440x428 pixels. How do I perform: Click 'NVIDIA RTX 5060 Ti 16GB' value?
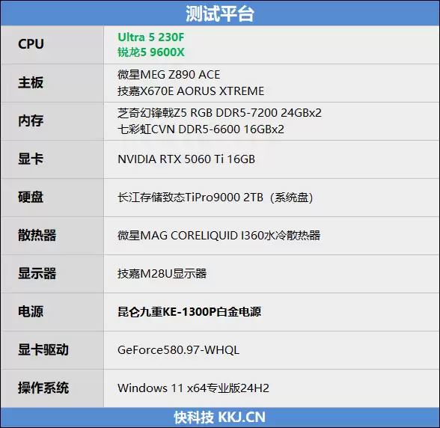(x=186, y=159)
